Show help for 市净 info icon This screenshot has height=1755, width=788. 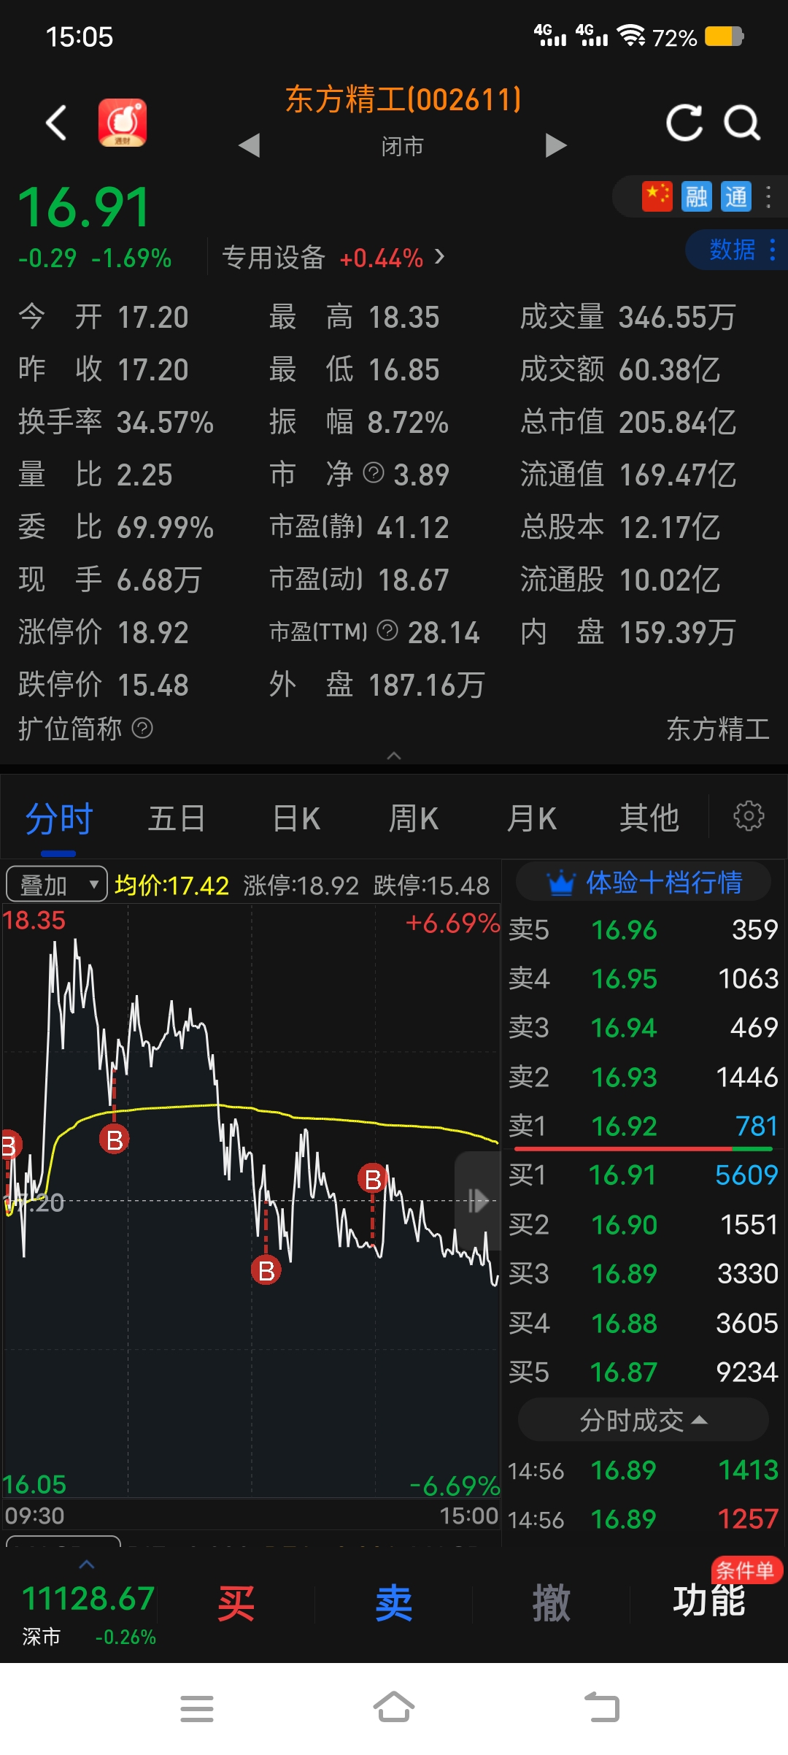374,473
